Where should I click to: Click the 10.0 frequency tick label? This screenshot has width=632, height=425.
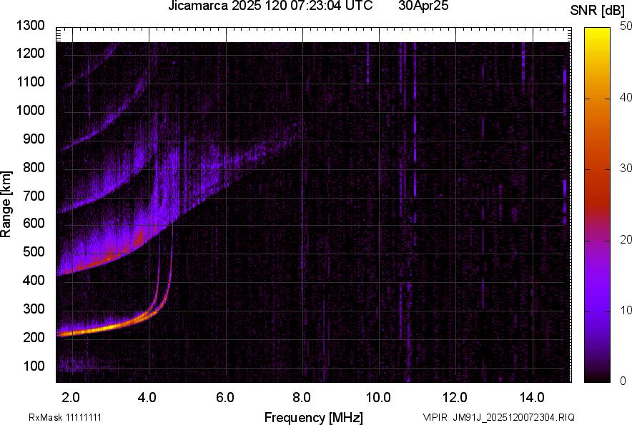point(378,398)
